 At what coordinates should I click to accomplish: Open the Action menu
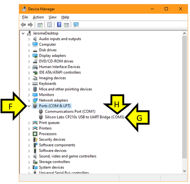[38, 17]
